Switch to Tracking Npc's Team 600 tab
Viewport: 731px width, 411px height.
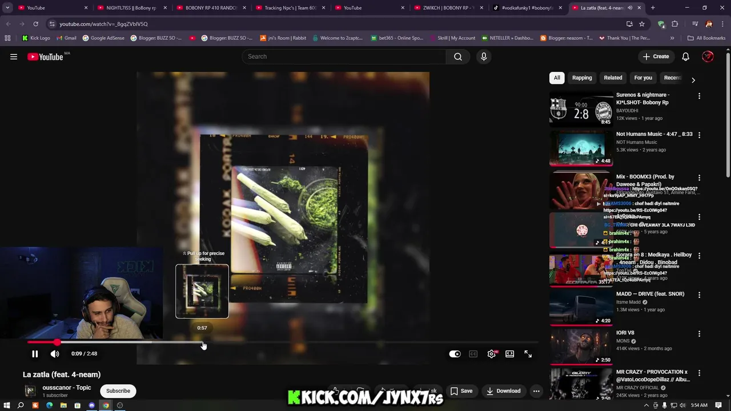290,8
